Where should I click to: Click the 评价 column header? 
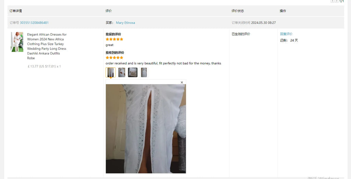pos(109,11)
